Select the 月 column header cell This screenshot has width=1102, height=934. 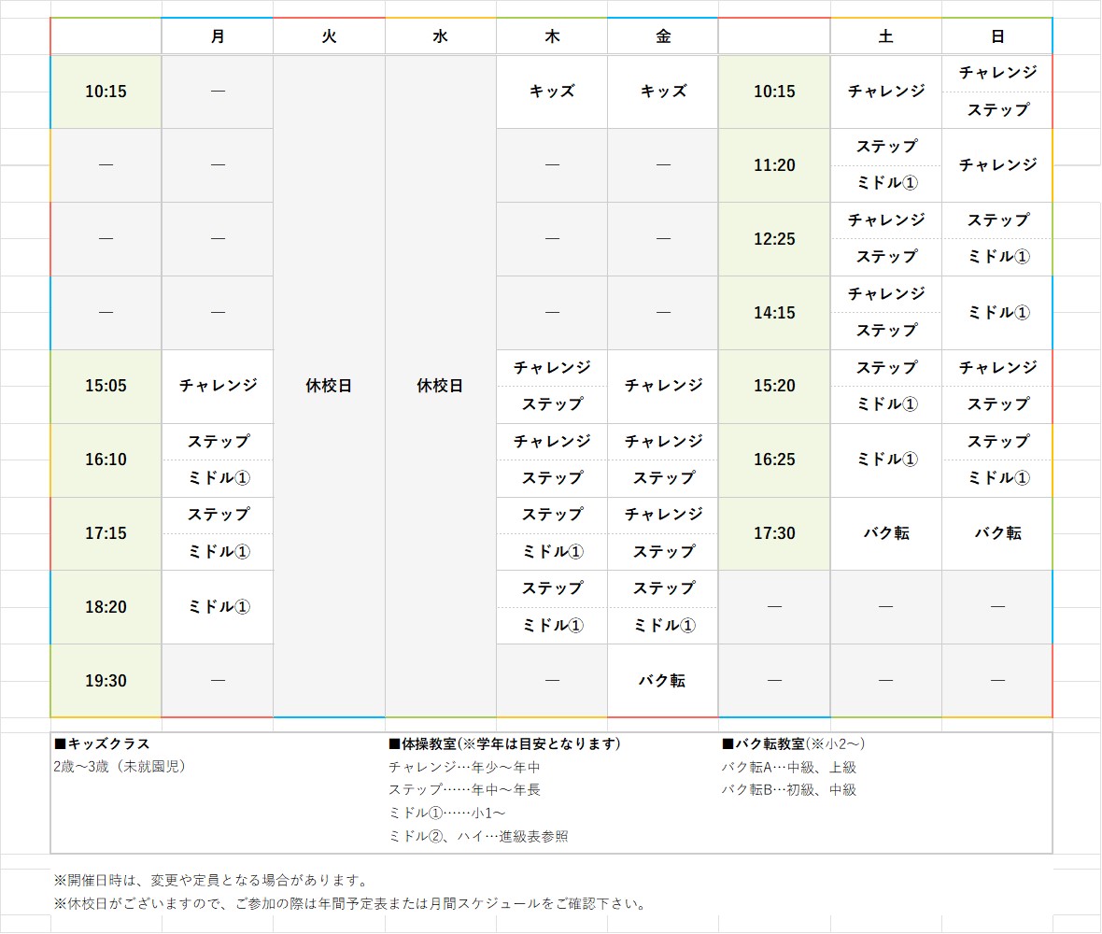pyautogui.click(x=218, y=36)
